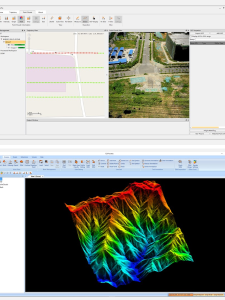The height and width of the screenshot is (300, 225).
Task: Close the Output Window panel
Action: pyautogui.click(x=188, y=120)
